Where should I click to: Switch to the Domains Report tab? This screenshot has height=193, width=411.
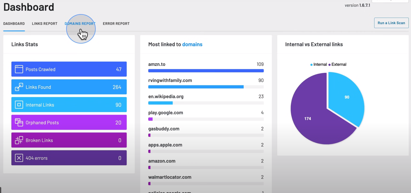(x=80, y=23)
